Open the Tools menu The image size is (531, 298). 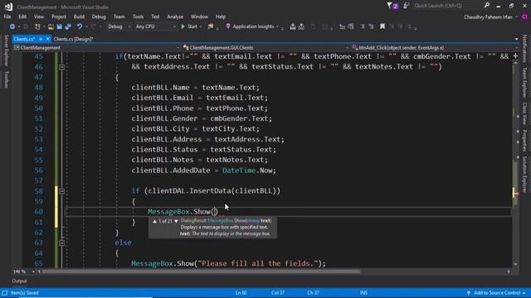[x=138, y=17]
